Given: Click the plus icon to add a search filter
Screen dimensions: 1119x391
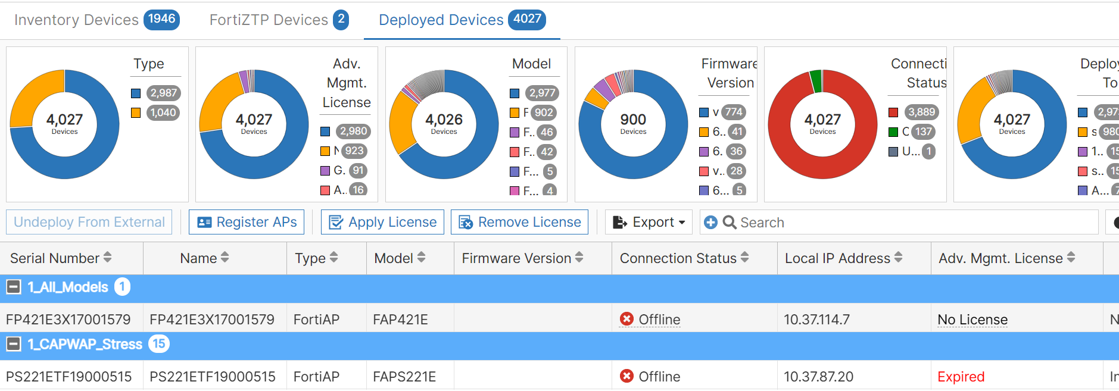Looking at the screenshot, I should point(710,222).
